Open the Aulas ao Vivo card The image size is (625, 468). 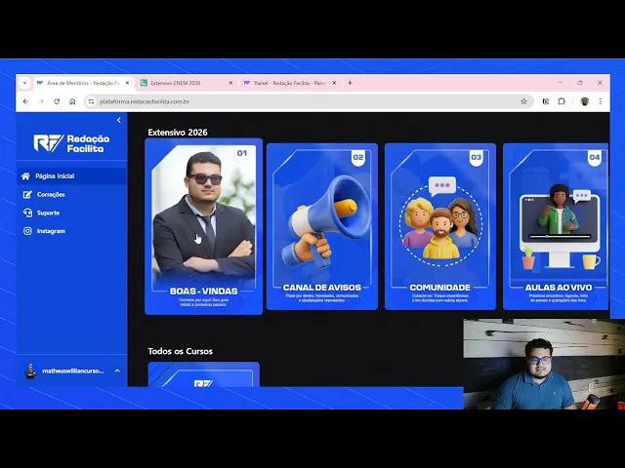[556, 226]
